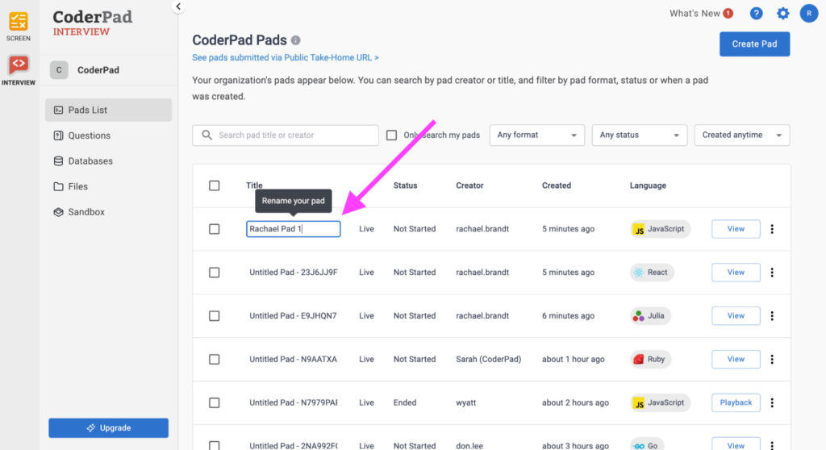Viewport: 826px width, 450px height.
Task: Open settings gear icon
Action: point(782,14)
